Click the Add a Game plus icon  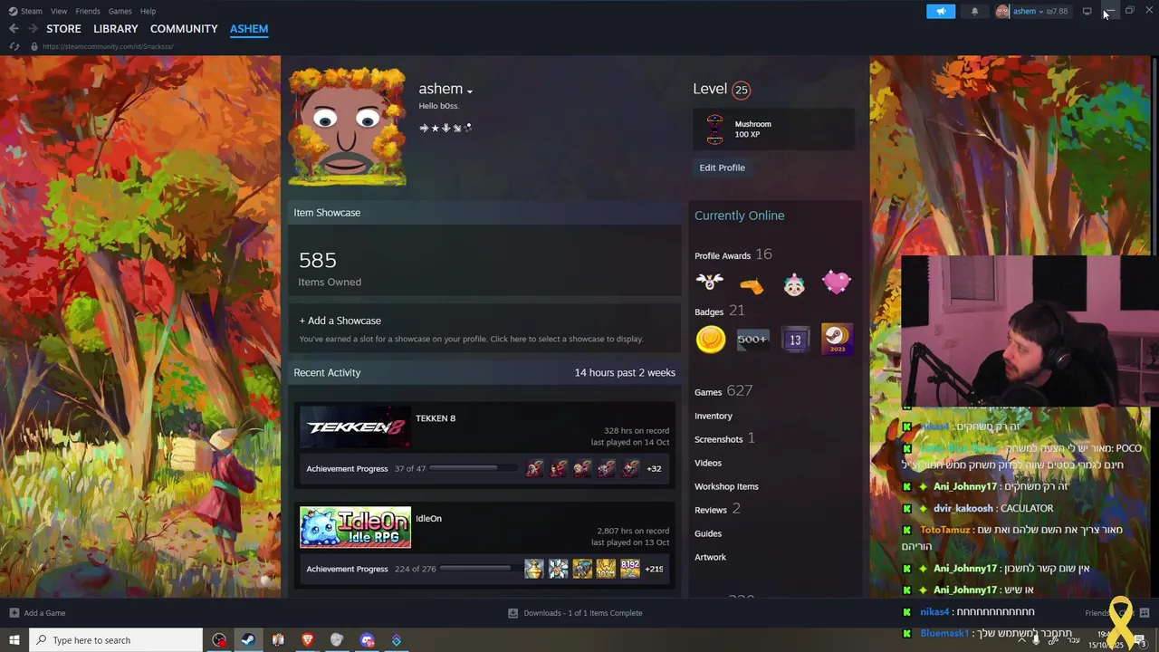coord(14,613)
